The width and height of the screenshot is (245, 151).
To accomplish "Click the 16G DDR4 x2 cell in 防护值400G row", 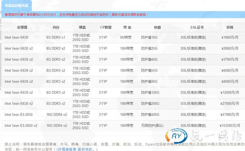I will tap(57, 114).
